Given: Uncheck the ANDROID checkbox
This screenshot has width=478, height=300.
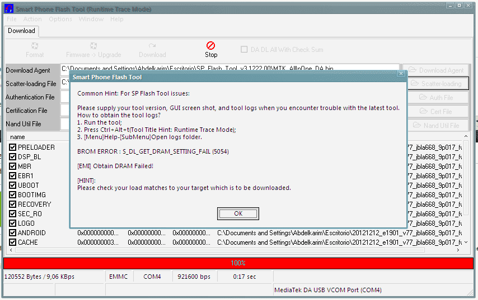Looking at the screenshot, I should click(12, 232).
